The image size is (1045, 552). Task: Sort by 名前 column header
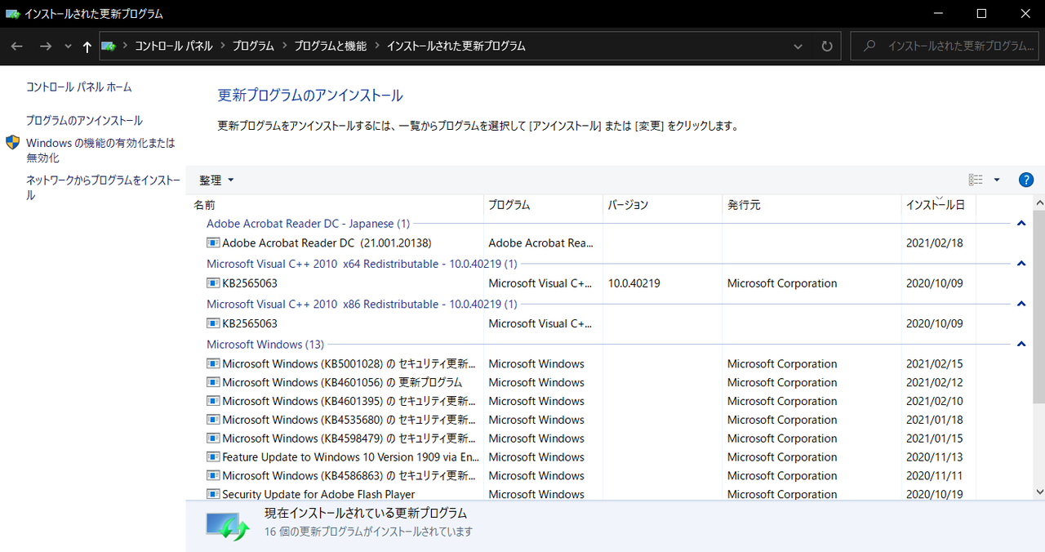[x=336, y=205]
